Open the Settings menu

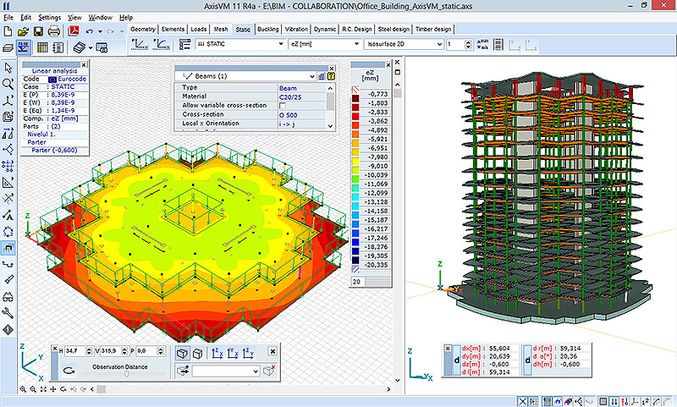point(50,17)
